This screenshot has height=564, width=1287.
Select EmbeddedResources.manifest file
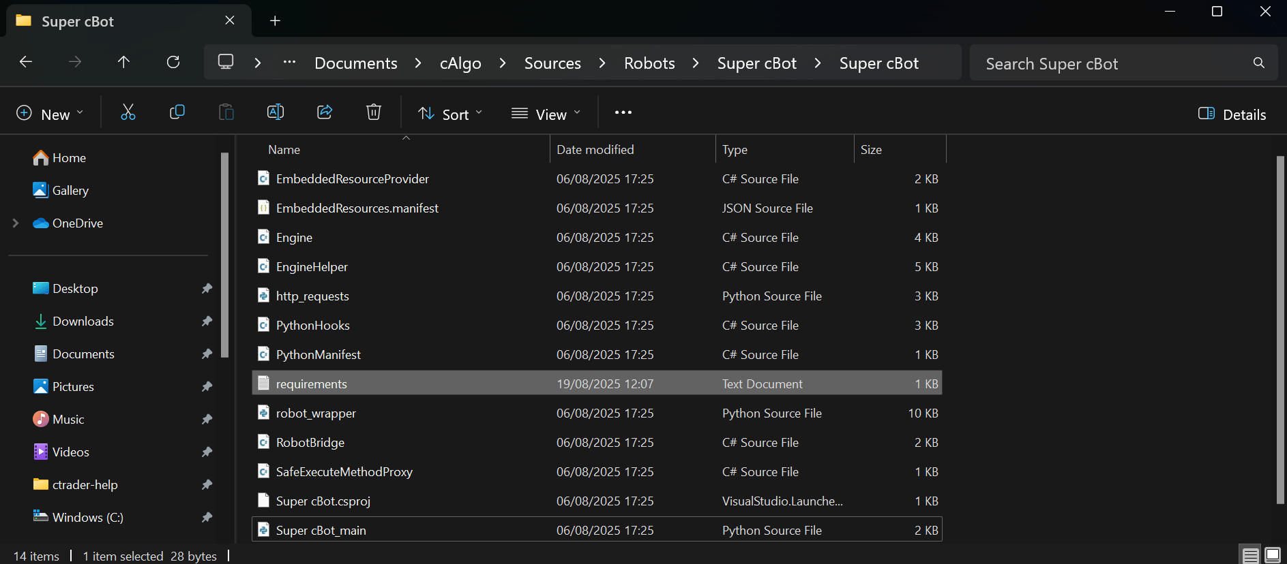click(597, 208)
